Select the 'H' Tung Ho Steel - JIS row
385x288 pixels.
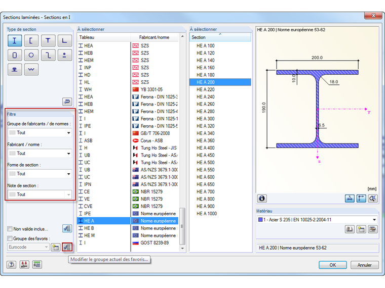(128, 148)
